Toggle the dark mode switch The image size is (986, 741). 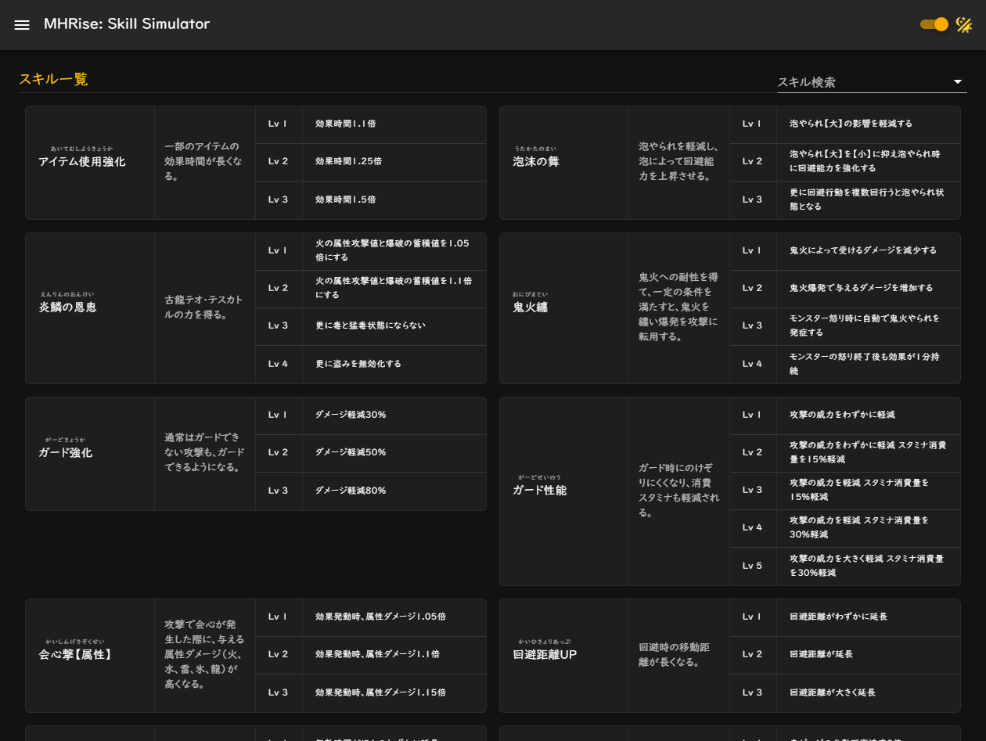click(x=934, y=24)
